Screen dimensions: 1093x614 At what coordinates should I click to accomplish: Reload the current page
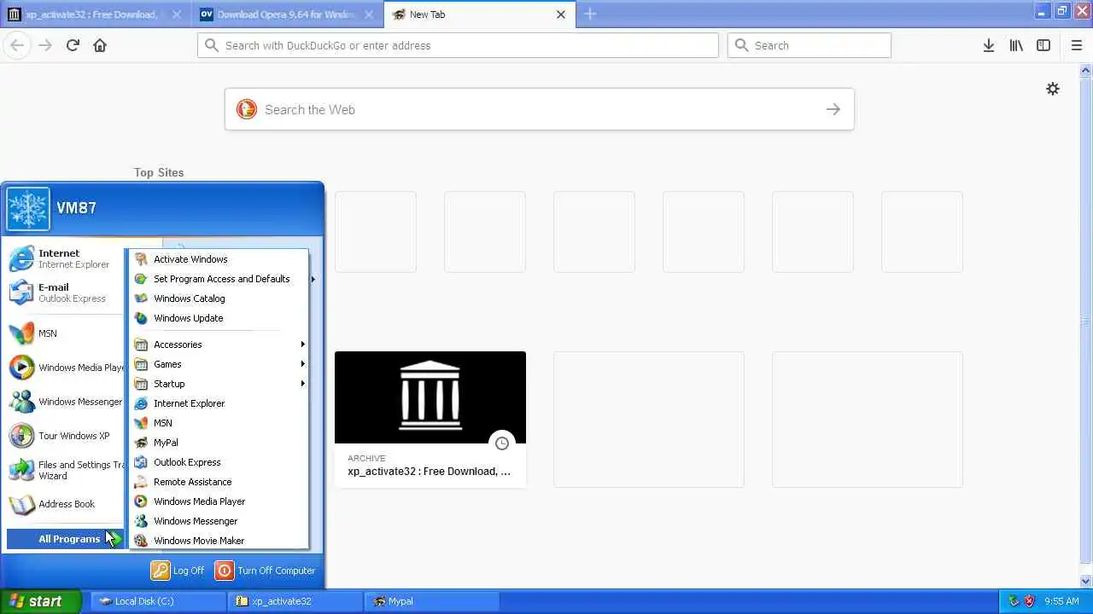(x=73, y=45)
